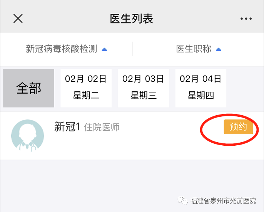
Task: Open the doctor entry named 新冠1
Action: click(x=67, y=127)
